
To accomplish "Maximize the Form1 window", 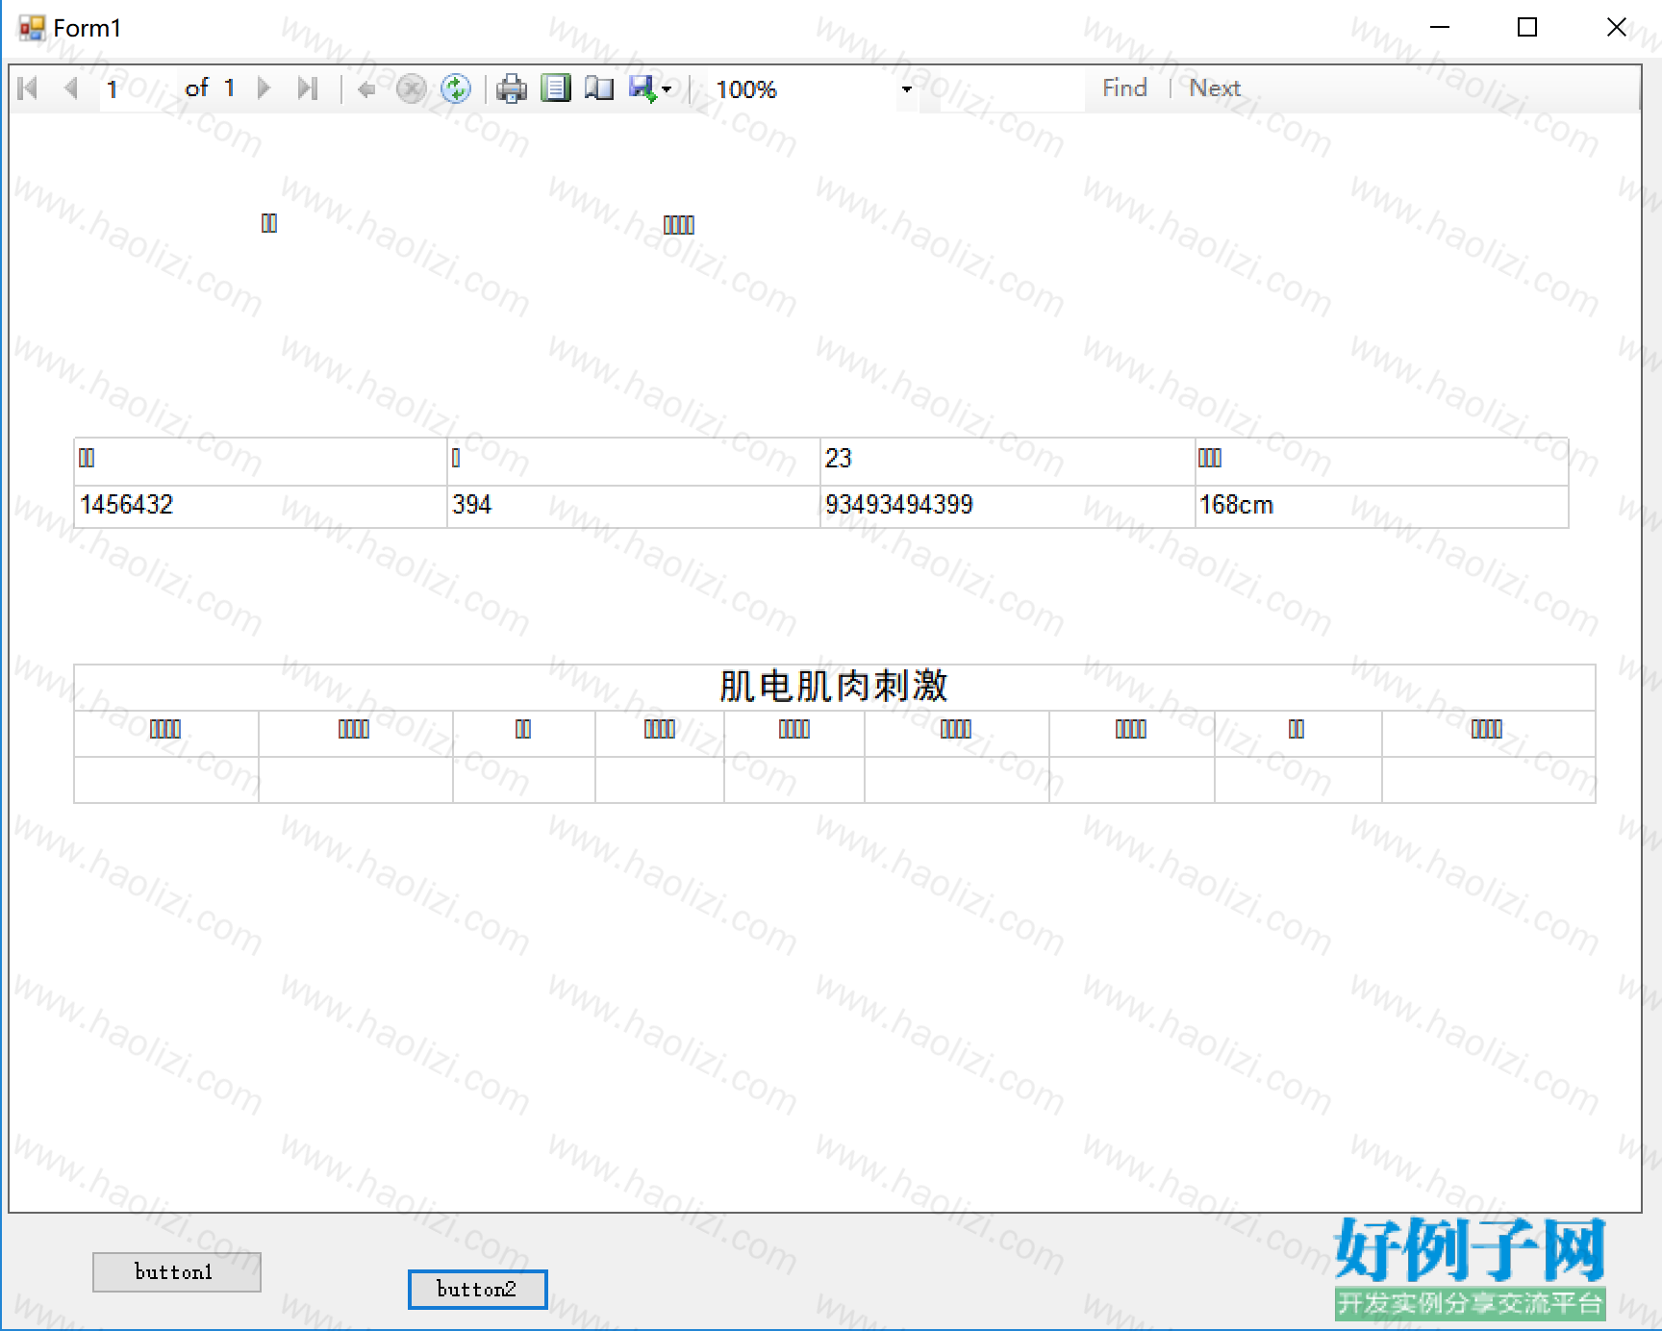I will tap(1527, 27).
